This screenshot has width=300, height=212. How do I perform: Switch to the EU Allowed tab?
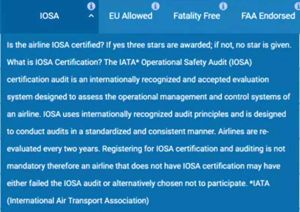pos(130,16)
